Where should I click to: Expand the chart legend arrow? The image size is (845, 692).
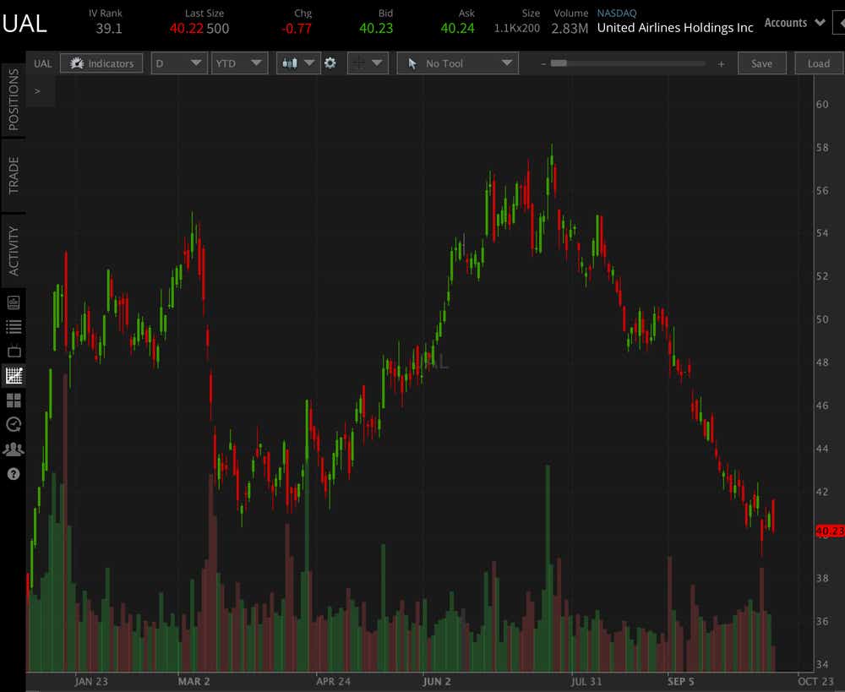[37, 91]
